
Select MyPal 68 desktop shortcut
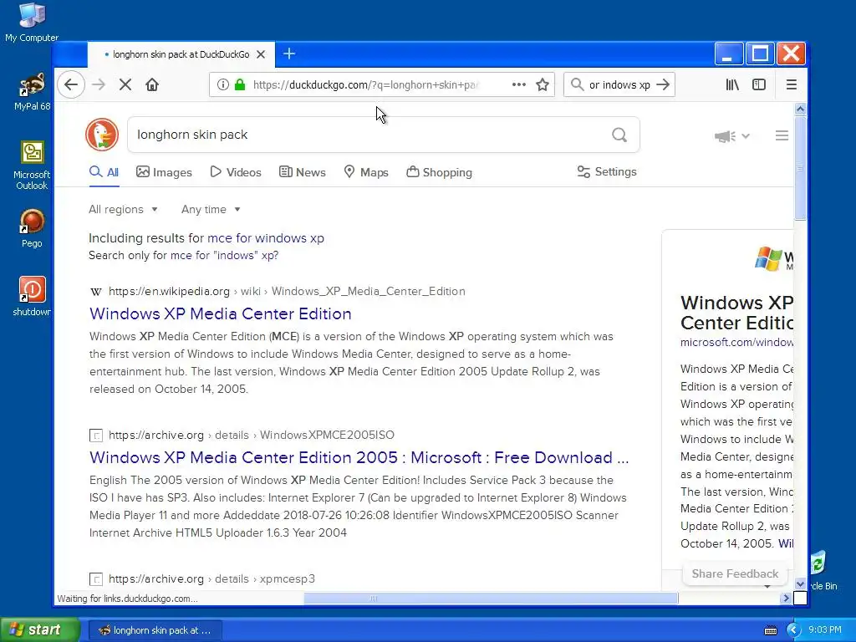(x=32, y=91)
